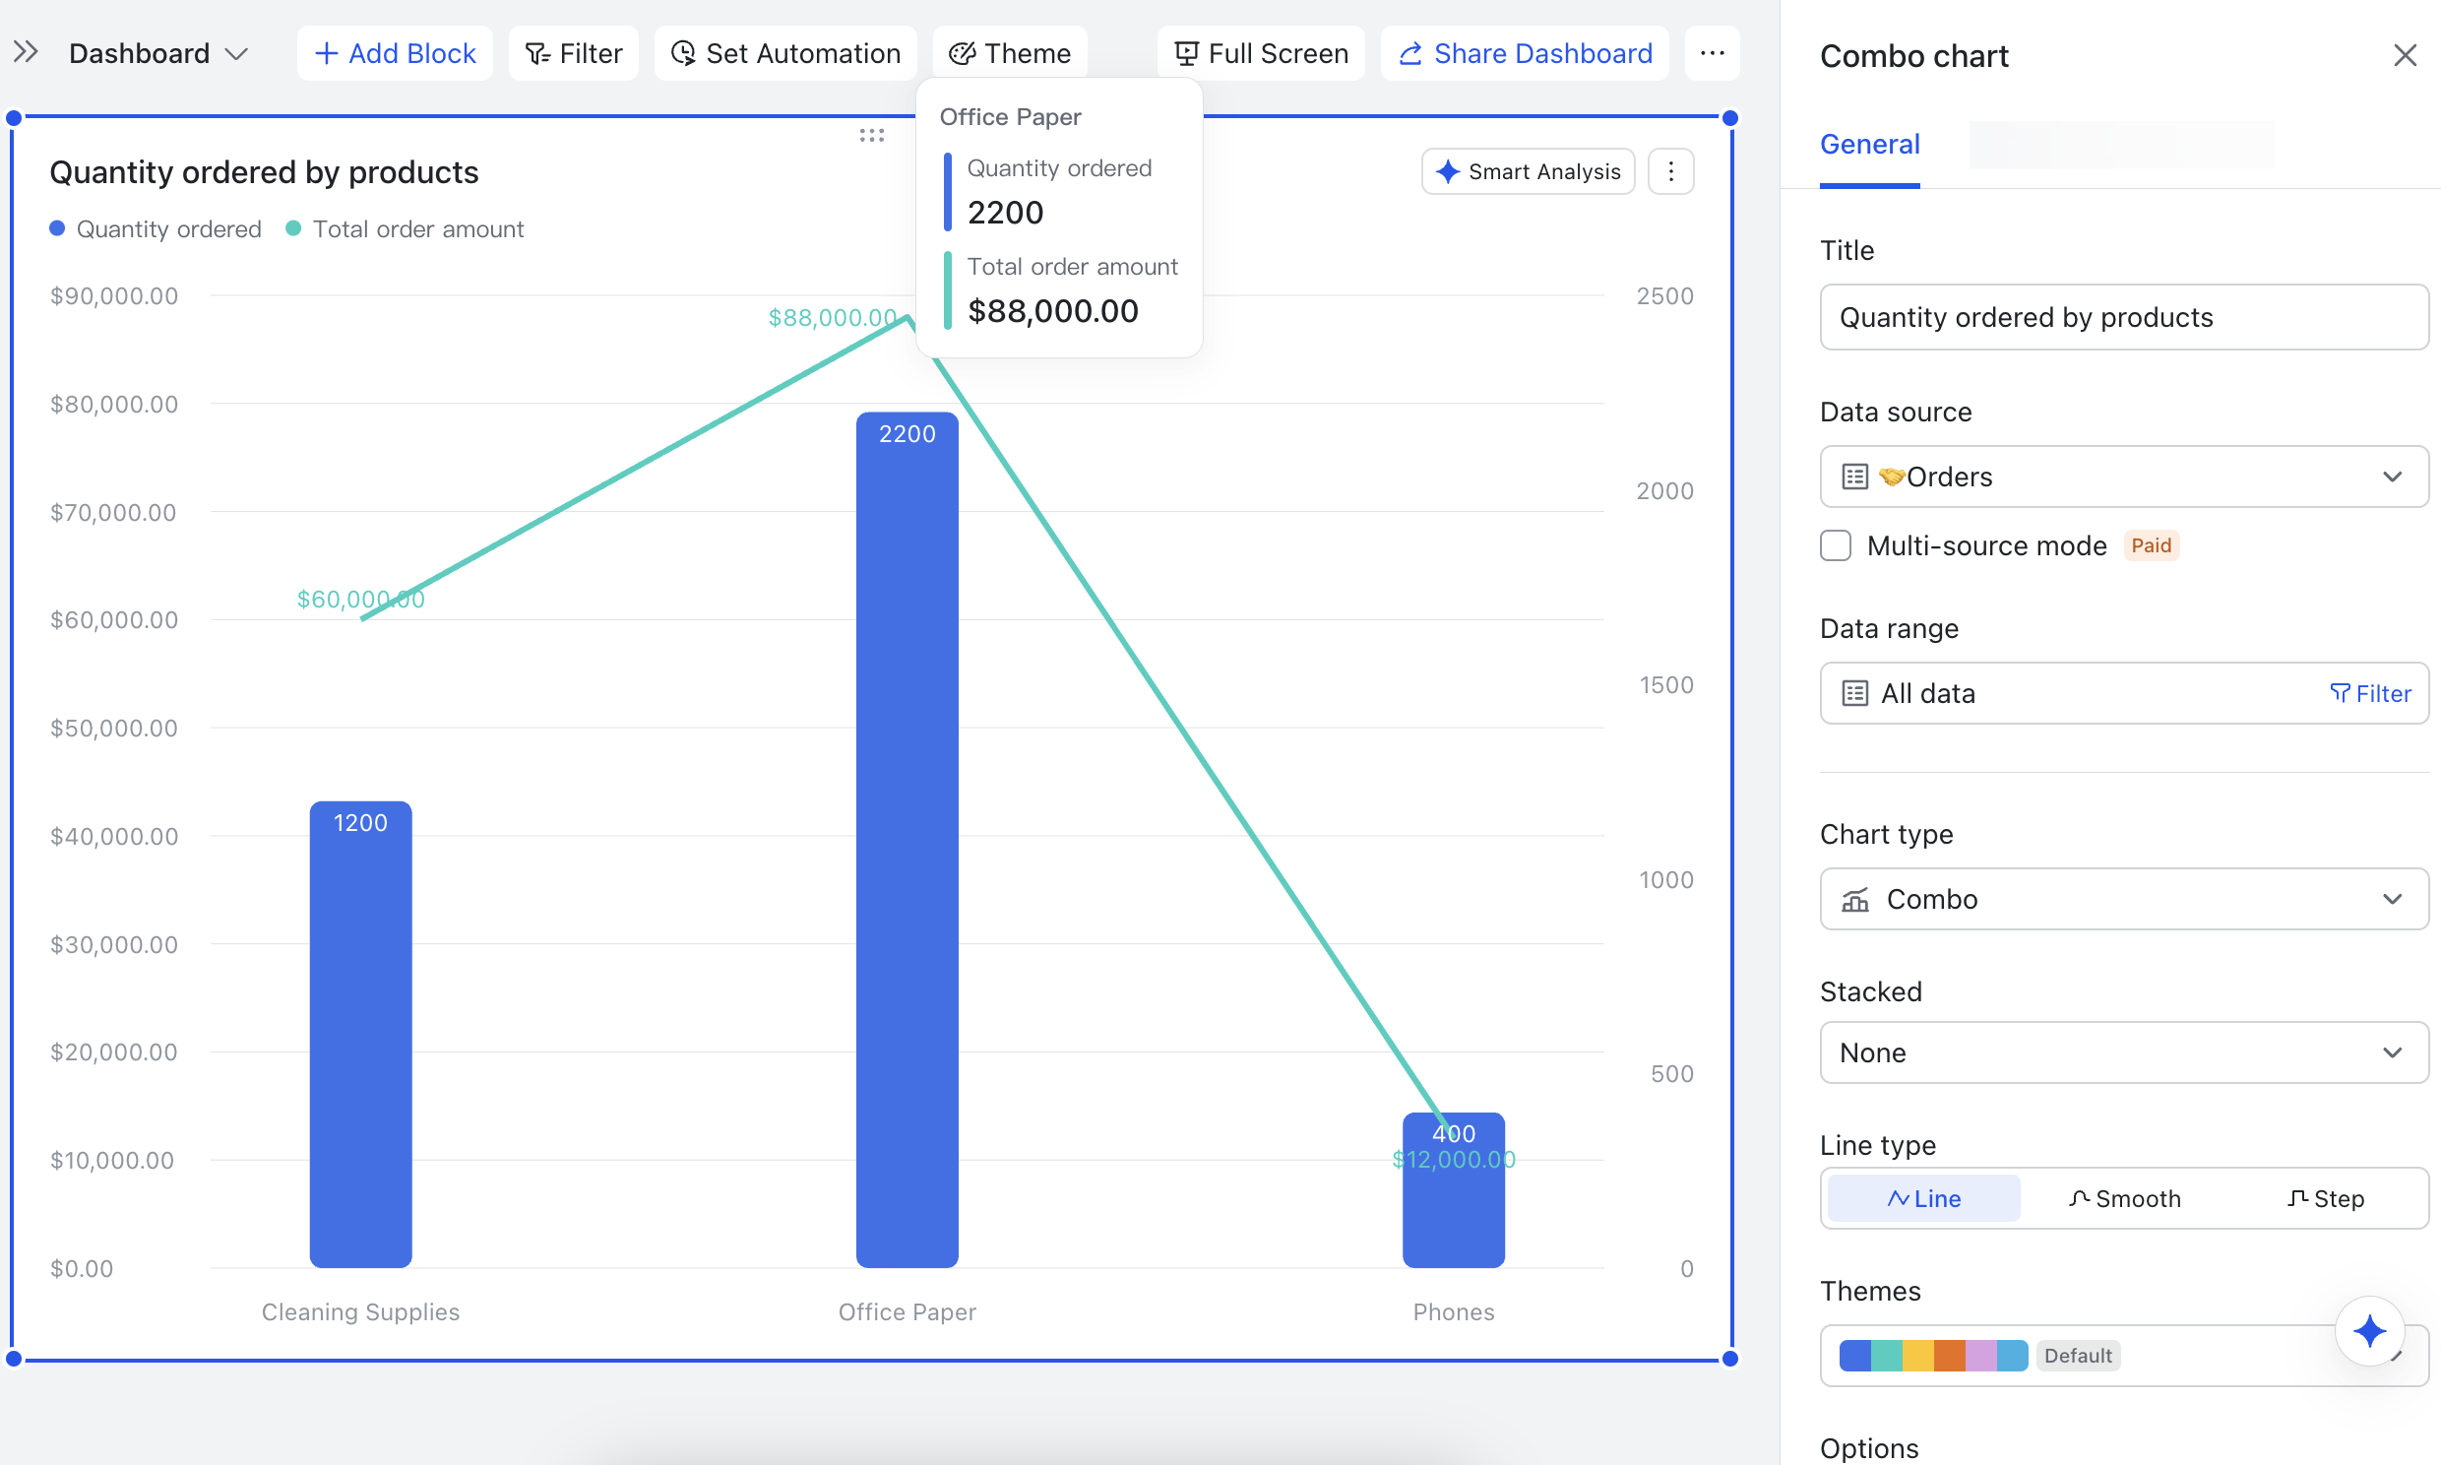Viewport: 2441px width, 1465px height.
Task: Enter Full Screen mode
Action: coord(1260,53)
